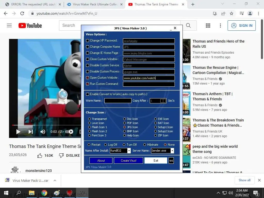Open the Chrome profile icon
The width and height of the screenshot is (264, 198).
(x=250, y=13)
